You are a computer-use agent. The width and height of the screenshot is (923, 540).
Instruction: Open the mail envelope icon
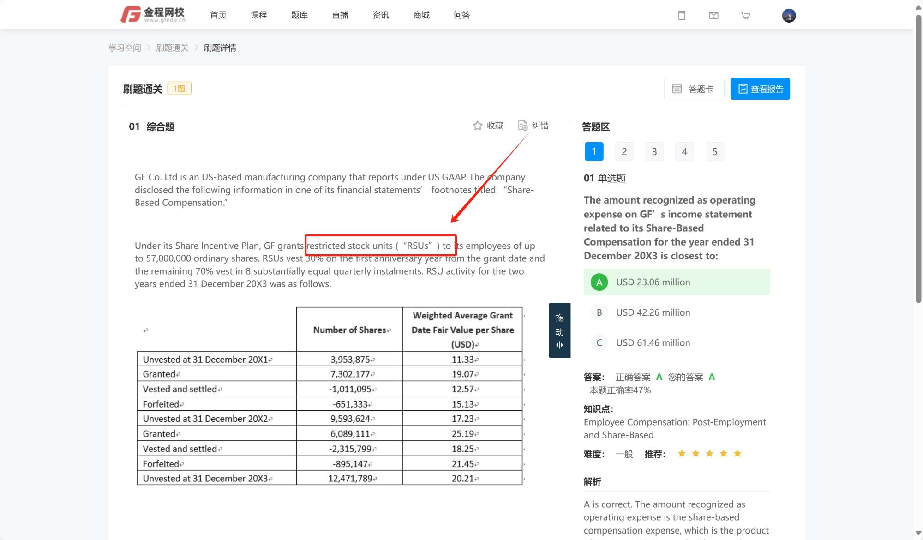point(713,16)
